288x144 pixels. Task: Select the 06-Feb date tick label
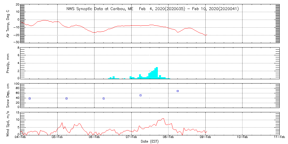[x=94, y=138]
